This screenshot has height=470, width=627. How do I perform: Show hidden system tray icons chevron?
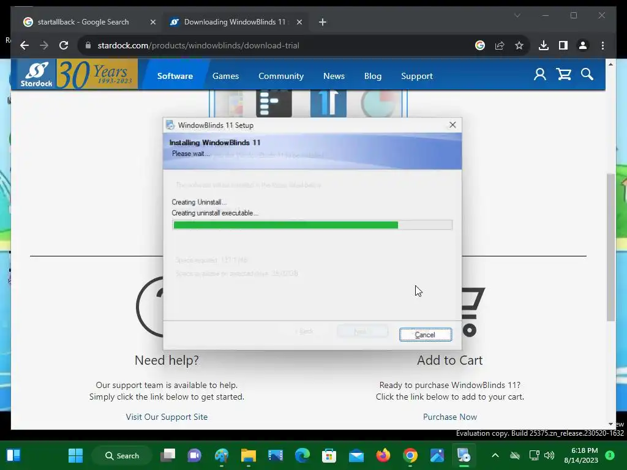tap(495, 455)
